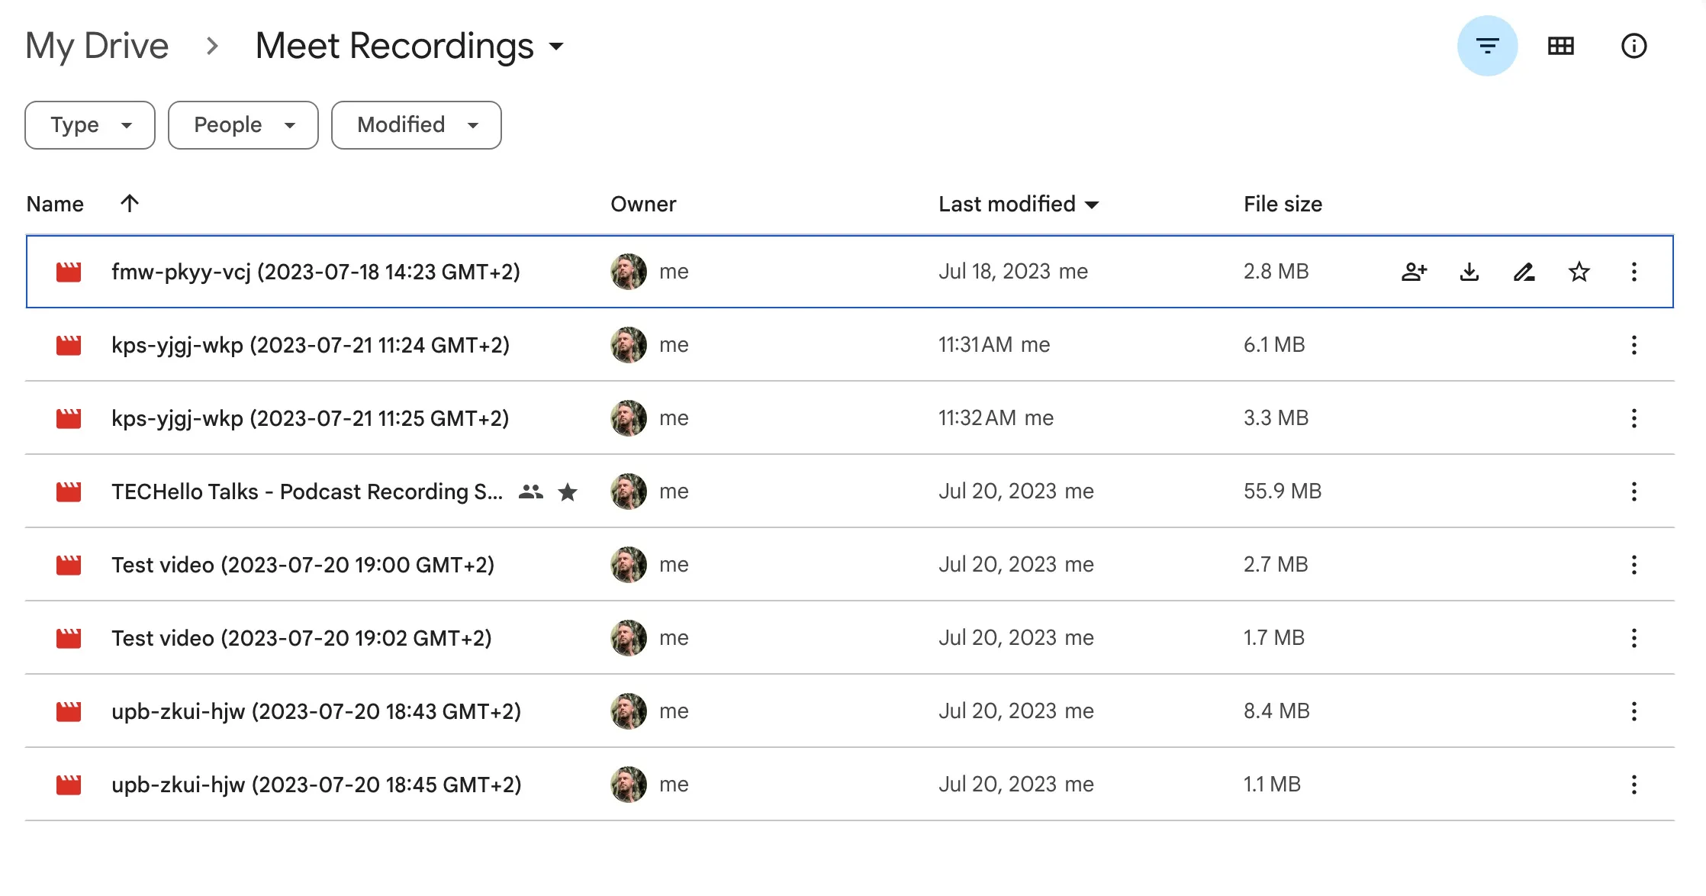Click the owner avatar on Test video 19:00 row
Image resolution: width=1706 pixels, height=896 pixels.
tap(627, 565)
